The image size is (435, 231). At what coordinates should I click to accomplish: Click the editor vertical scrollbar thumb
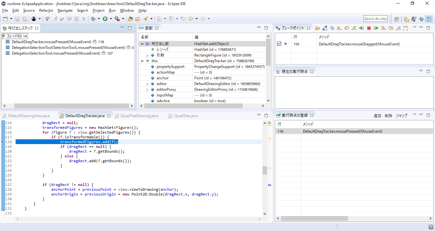pyautogui.click(x=265, y=170)
